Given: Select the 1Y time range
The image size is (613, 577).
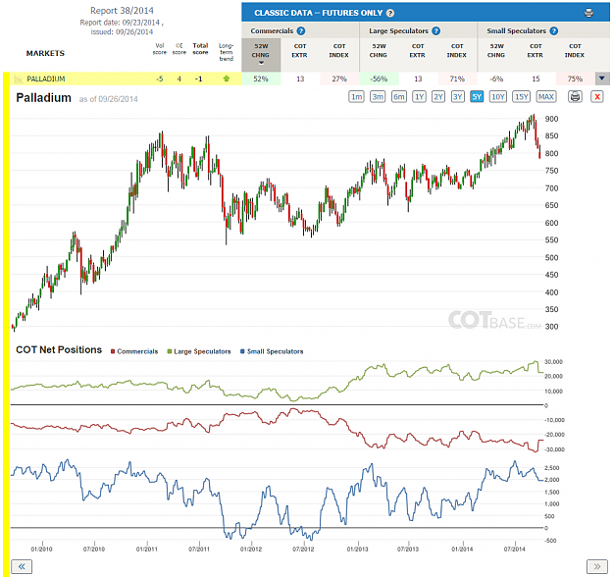Looking at the screenshot, I should click(419, 96).
